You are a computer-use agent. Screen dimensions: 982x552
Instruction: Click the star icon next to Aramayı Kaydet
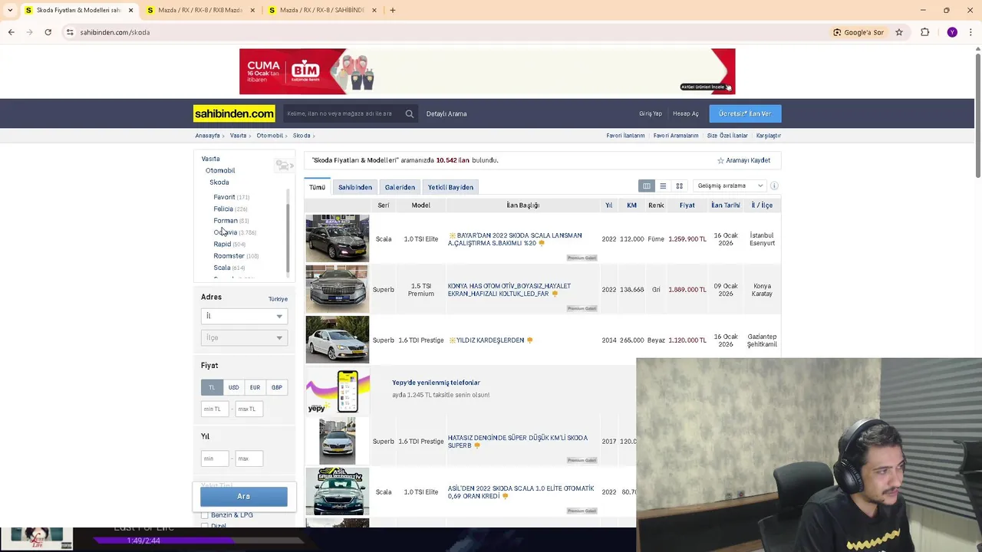(720, 160)
